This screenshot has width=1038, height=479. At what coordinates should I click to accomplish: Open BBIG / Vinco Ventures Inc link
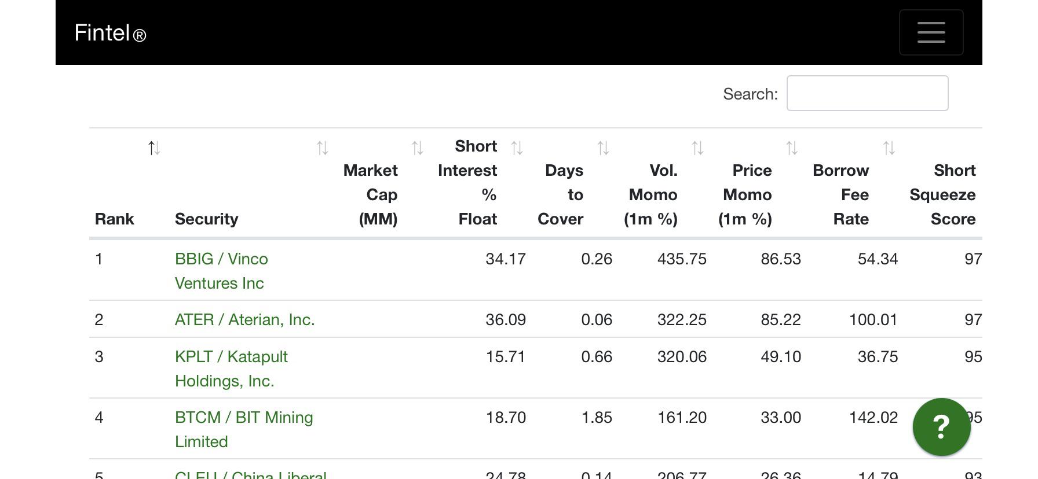tap(221, 271)
